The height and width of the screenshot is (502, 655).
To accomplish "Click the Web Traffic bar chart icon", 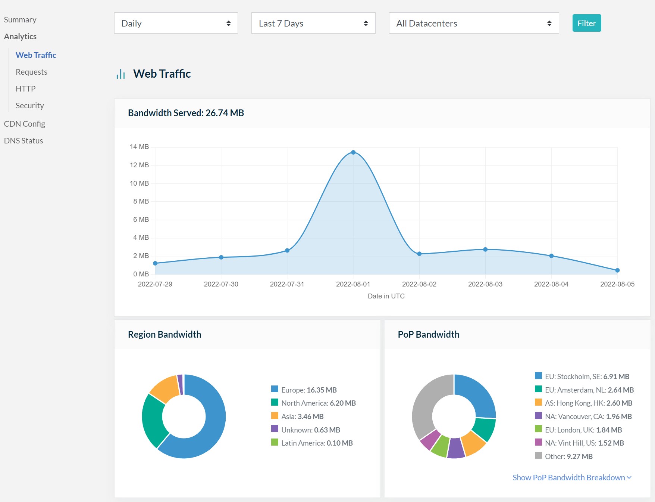I will 120,74.
